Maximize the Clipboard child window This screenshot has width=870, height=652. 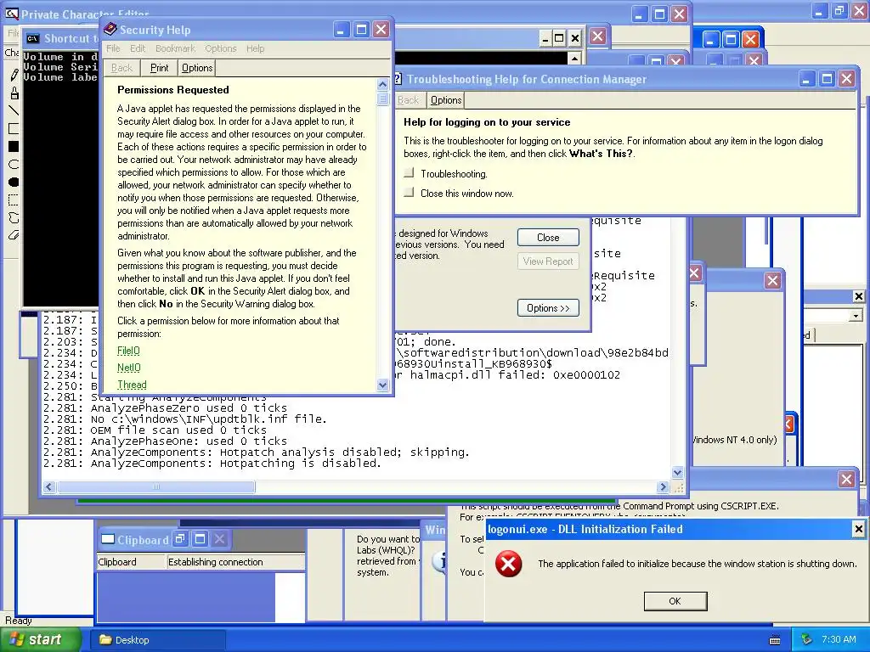click(x=200, y=539)
